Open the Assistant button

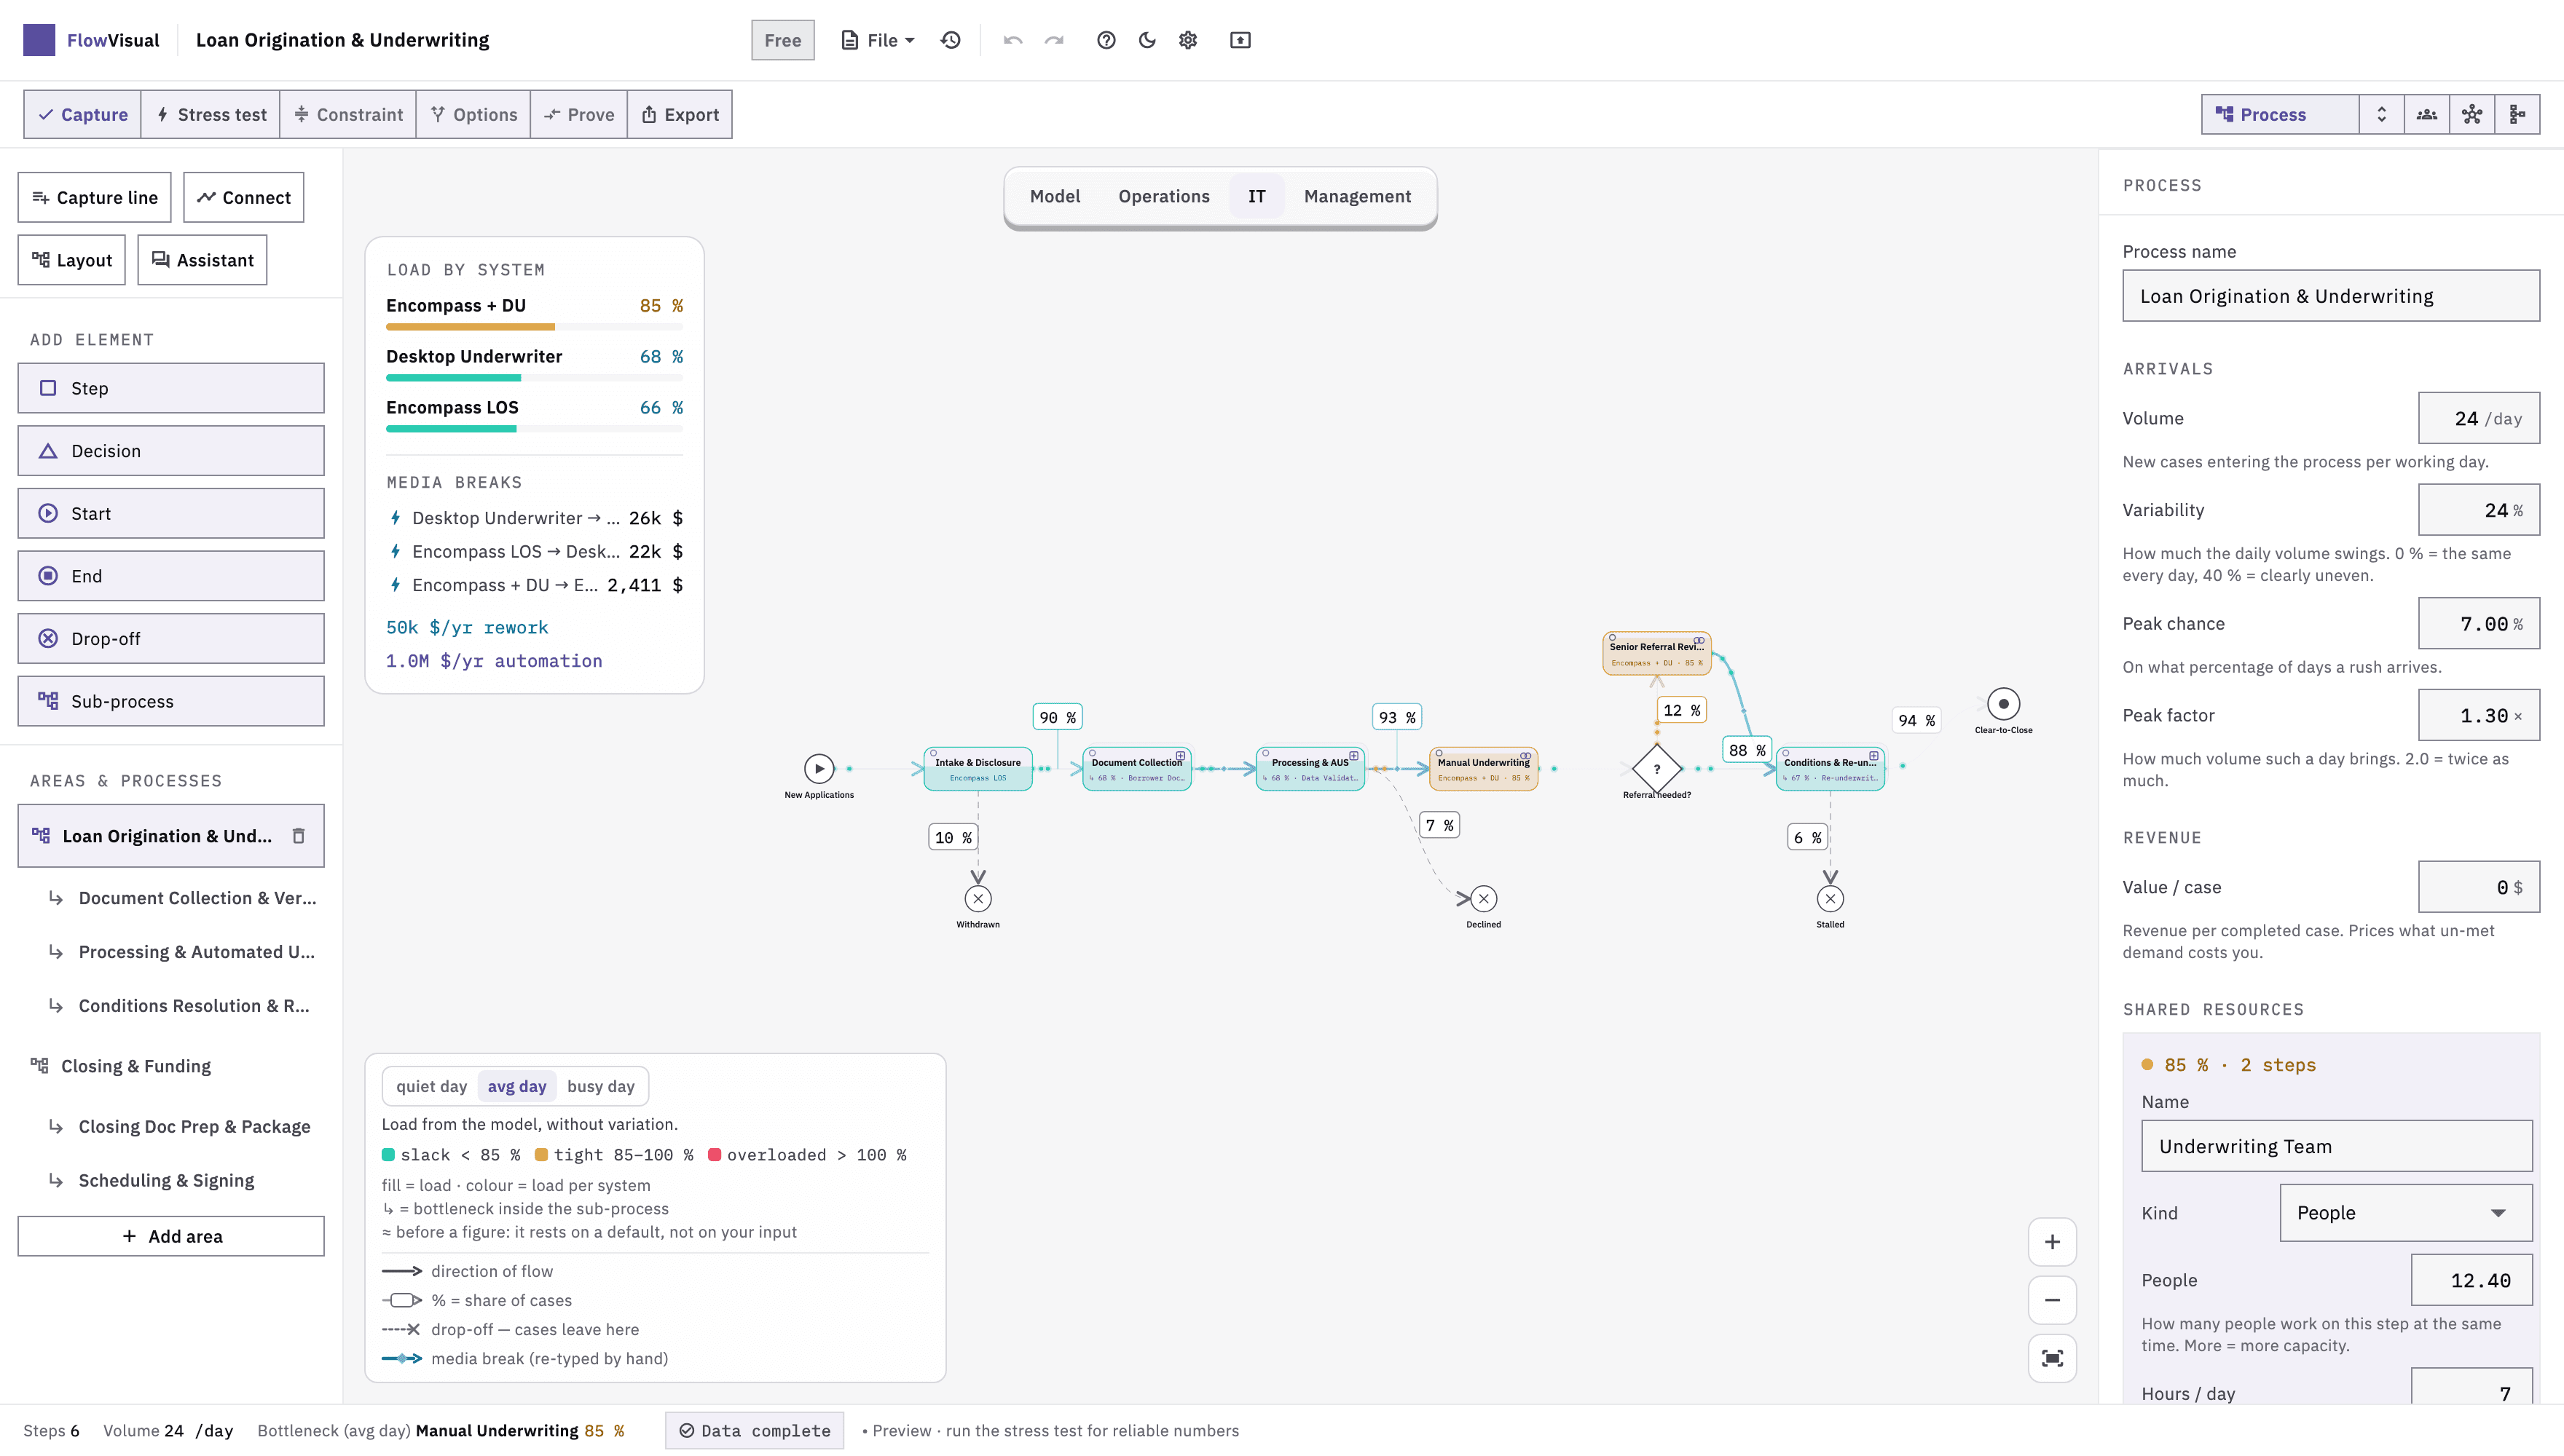coord(202,260)
